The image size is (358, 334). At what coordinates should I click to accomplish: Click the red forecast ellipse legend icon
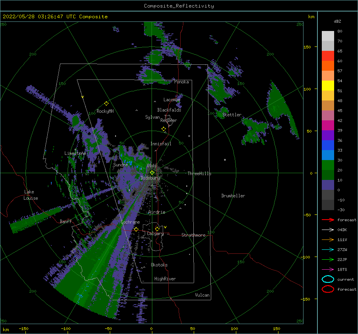click(328, 289)
